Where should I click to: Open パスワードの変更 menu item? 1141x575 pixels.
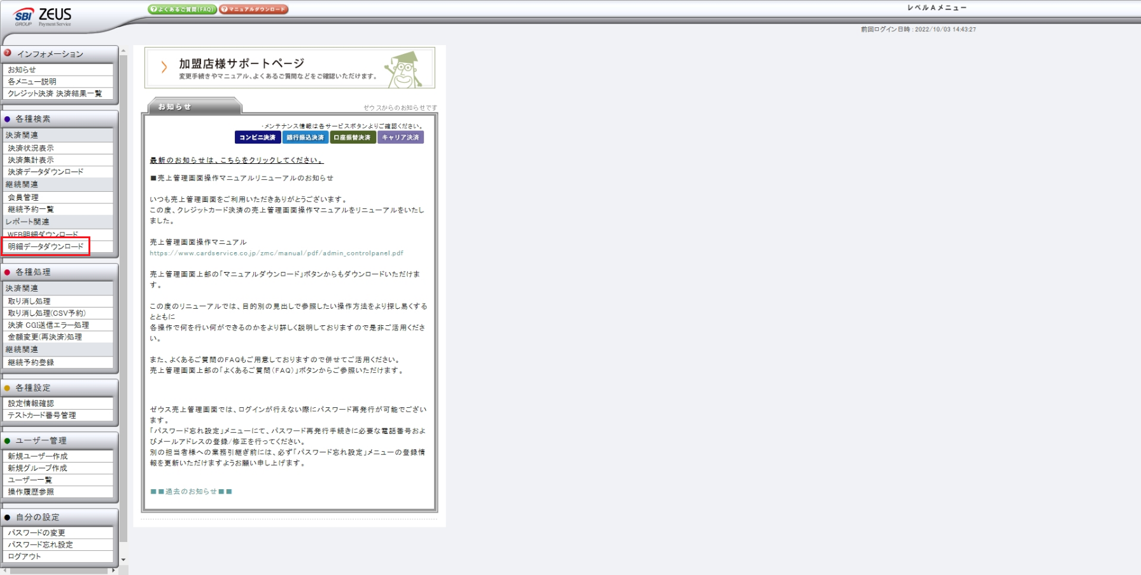click(36, 532)
